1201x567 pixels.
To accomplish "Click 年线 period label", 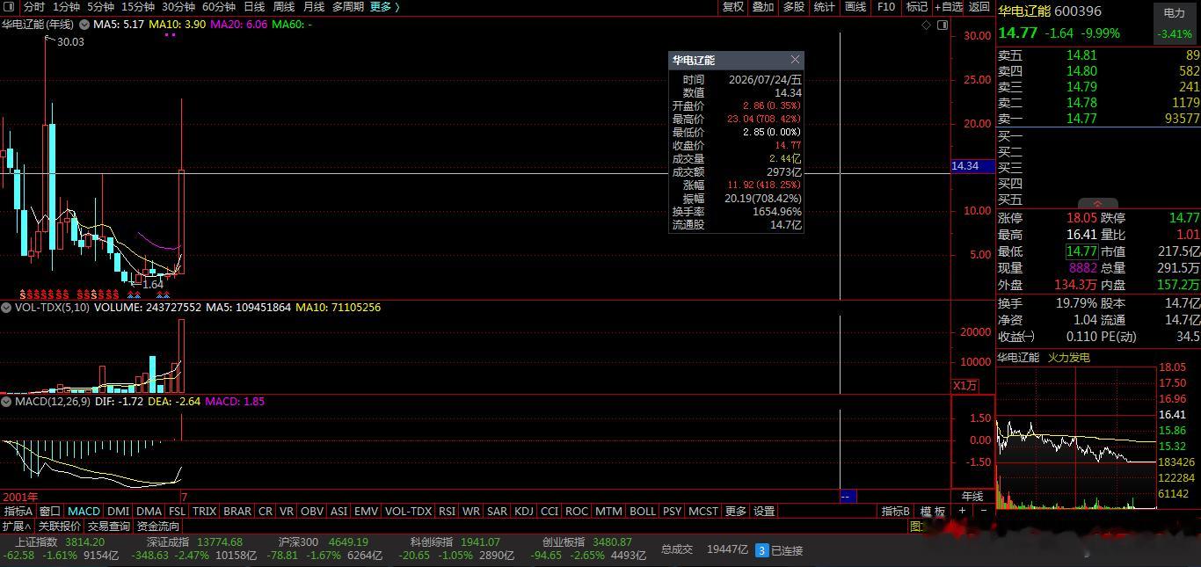I will point(972,497).
